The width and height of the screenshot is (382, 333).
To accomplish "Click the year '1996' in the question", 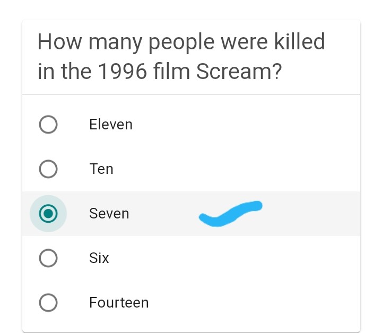I will click(x=122, y=72).
